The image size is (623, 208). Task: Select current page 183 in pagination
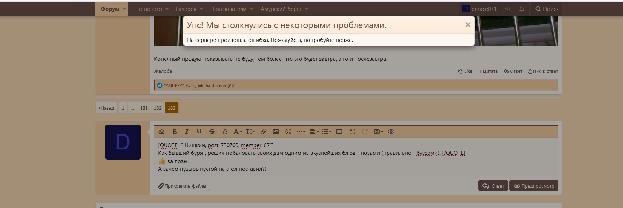[172, 108]
